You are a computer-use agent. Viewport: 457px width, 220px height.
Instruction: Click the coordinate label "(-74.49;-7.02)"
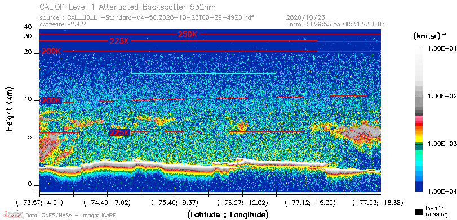[107, 203]
